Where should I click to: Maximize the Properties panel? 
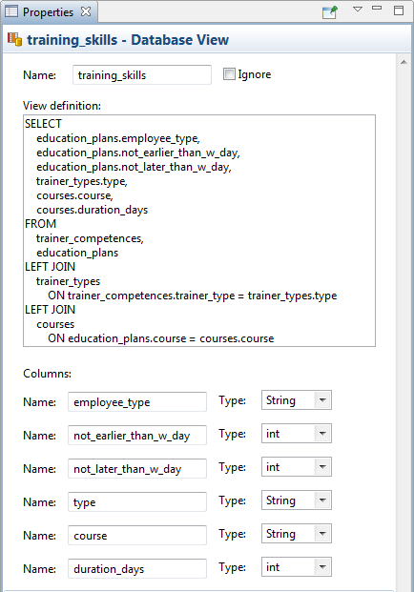point(399,10)
